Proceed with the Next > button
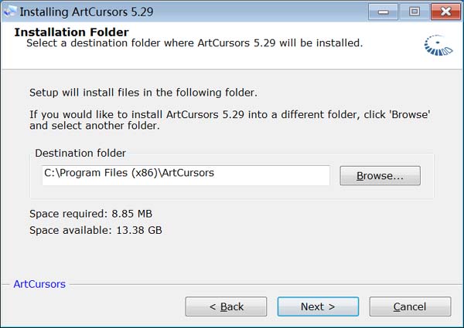This screenshot has width=464, height=328. pyautogui.click(x=318, y=306)
